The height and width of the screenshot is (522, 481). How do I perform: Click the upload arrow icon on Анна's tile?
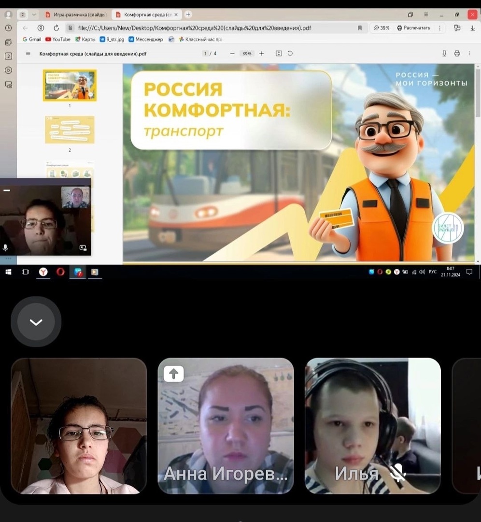174,374
